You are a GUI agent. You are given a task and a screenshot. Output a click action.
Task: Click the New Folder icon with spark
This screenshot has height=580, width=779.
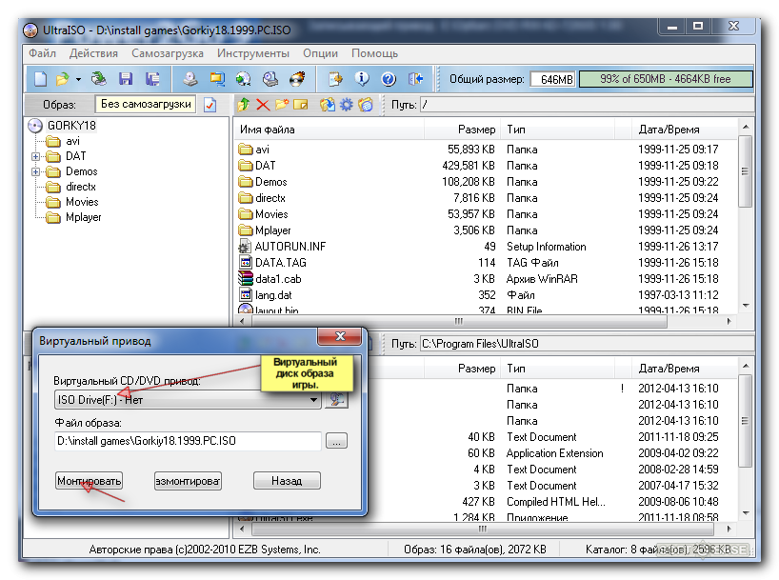pyautogui.click(x=282, y=105)
